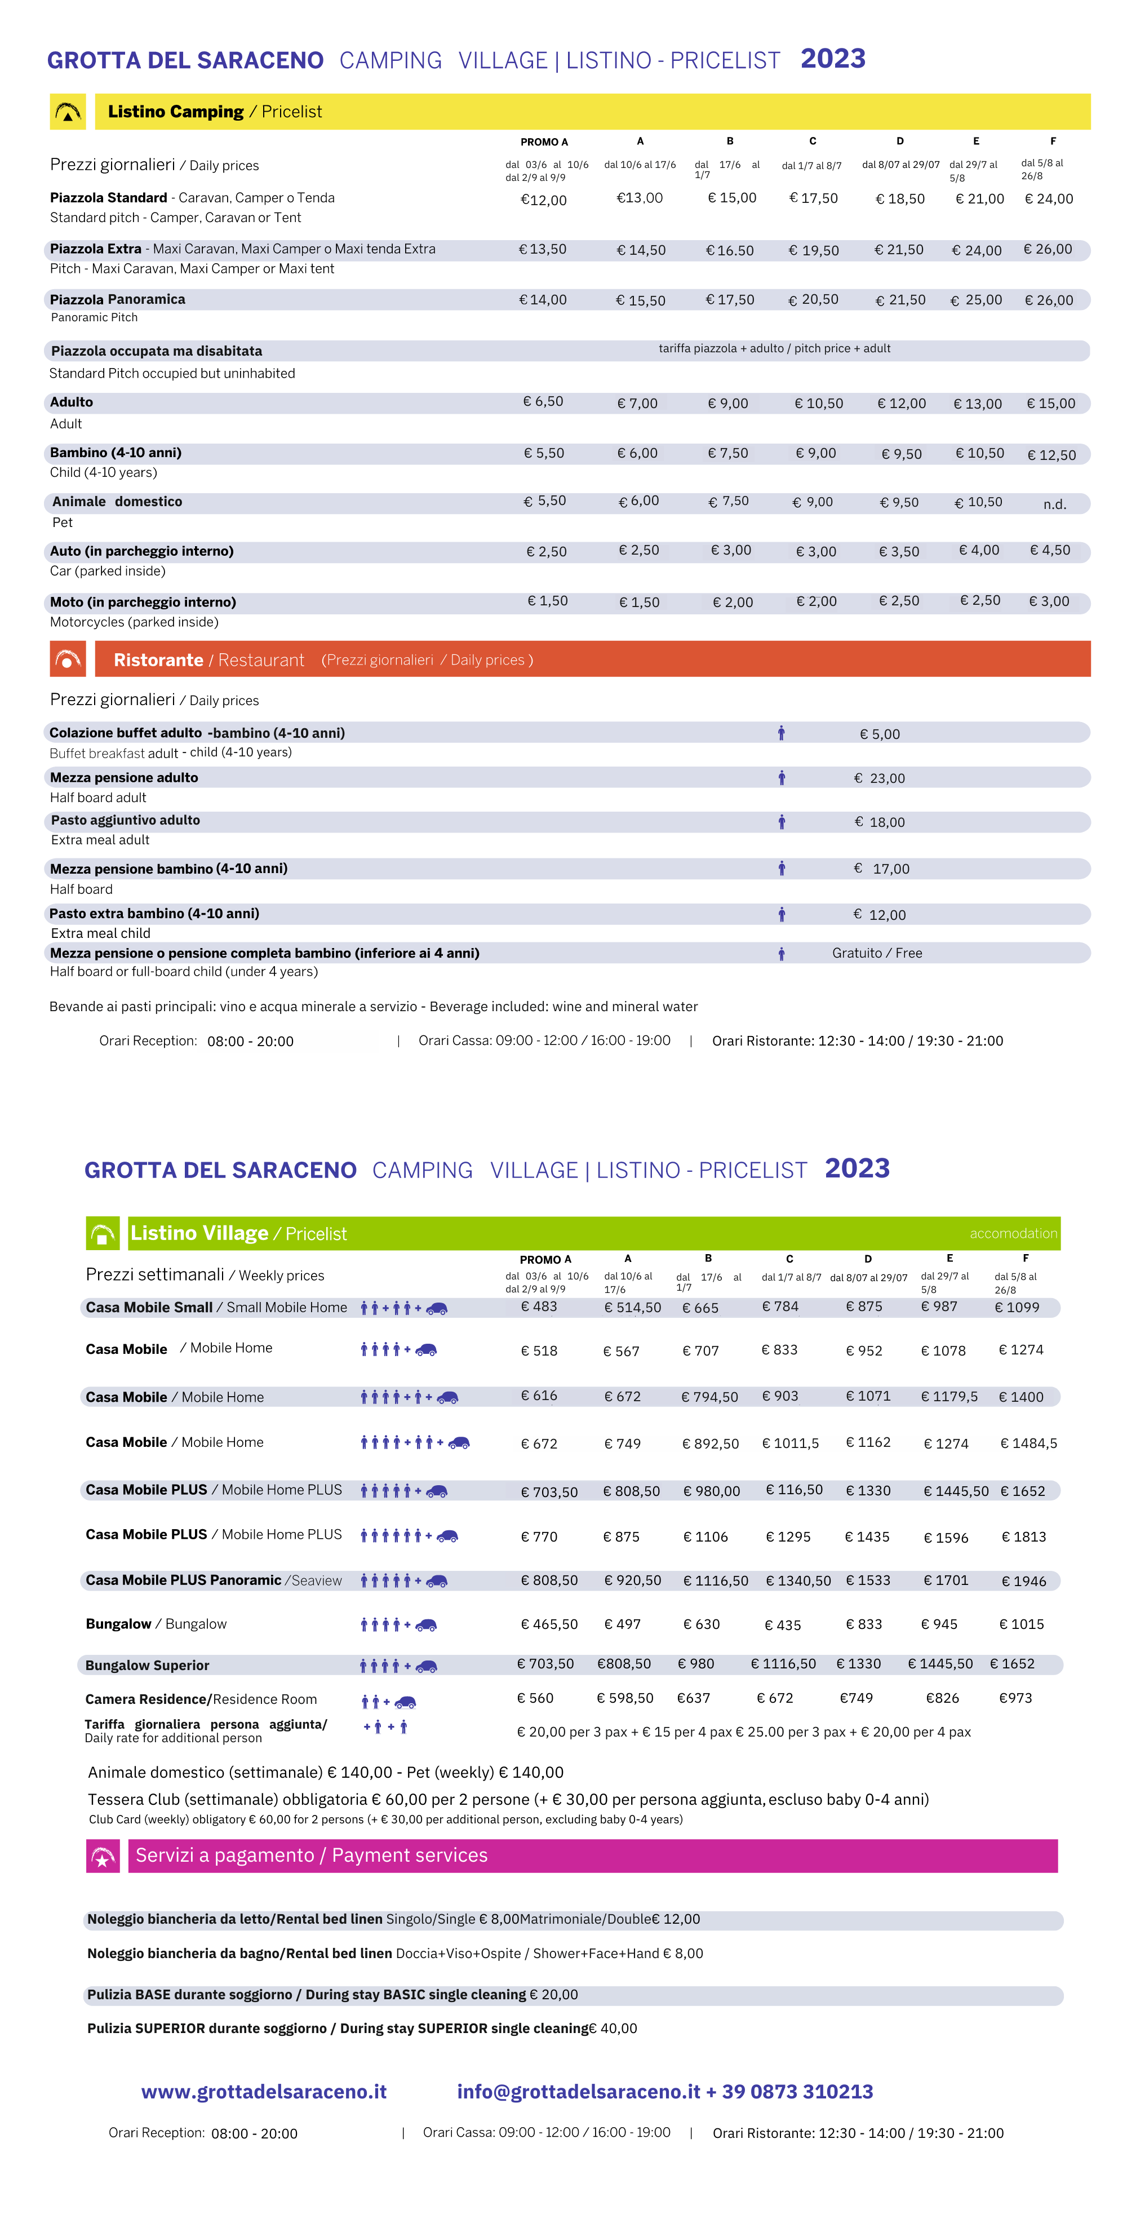Click the additional person icon for Tariffa giornaliera
Viewport: 1127px width, 2223px height.
tap(386, 1727)
